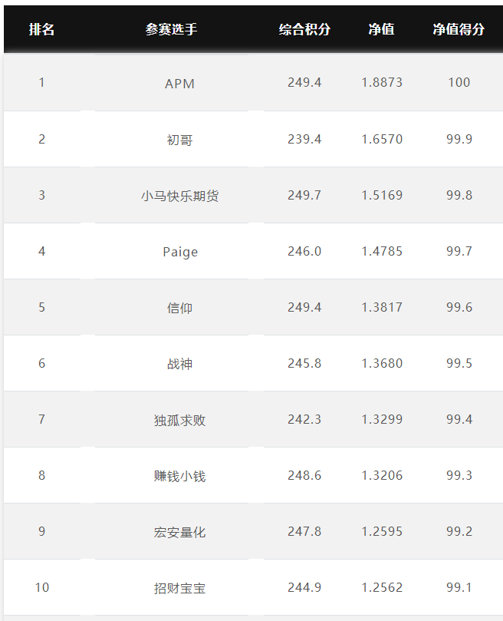Click composite score 242.3
503x621 pixels.
click(304, 419)
